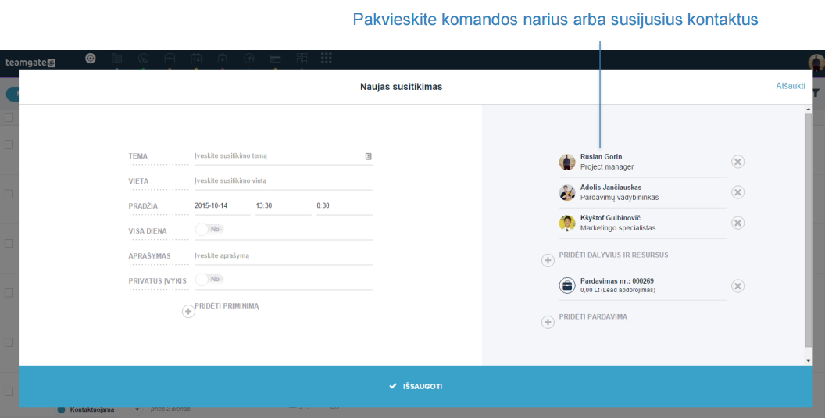Toggle the Privatus įvykis switch

209,279
